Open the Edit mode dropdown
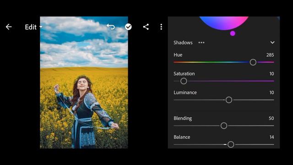This screenshot has height=165, width=293. pos(33,27)
